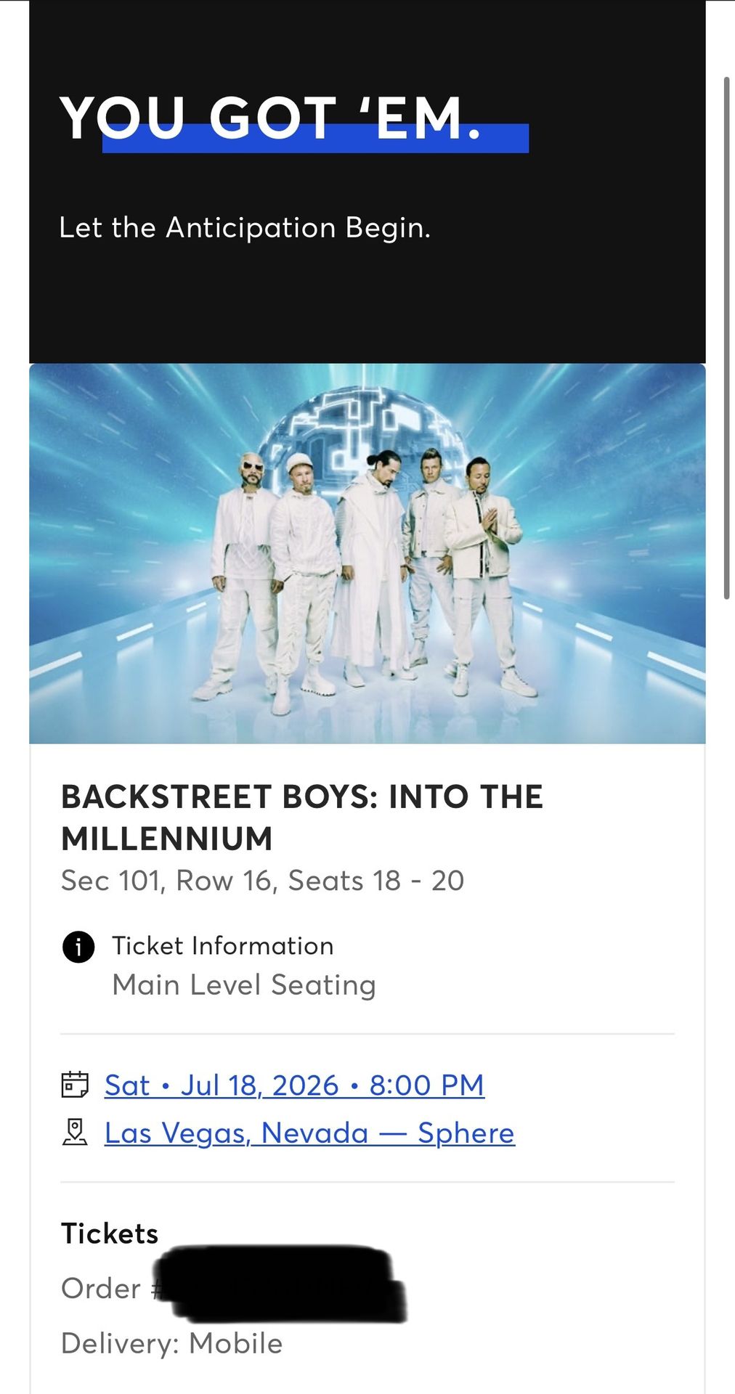The image size is (735, 1394).
Task: Click the blacked-out order number
Action: [x=283, y=1284]
